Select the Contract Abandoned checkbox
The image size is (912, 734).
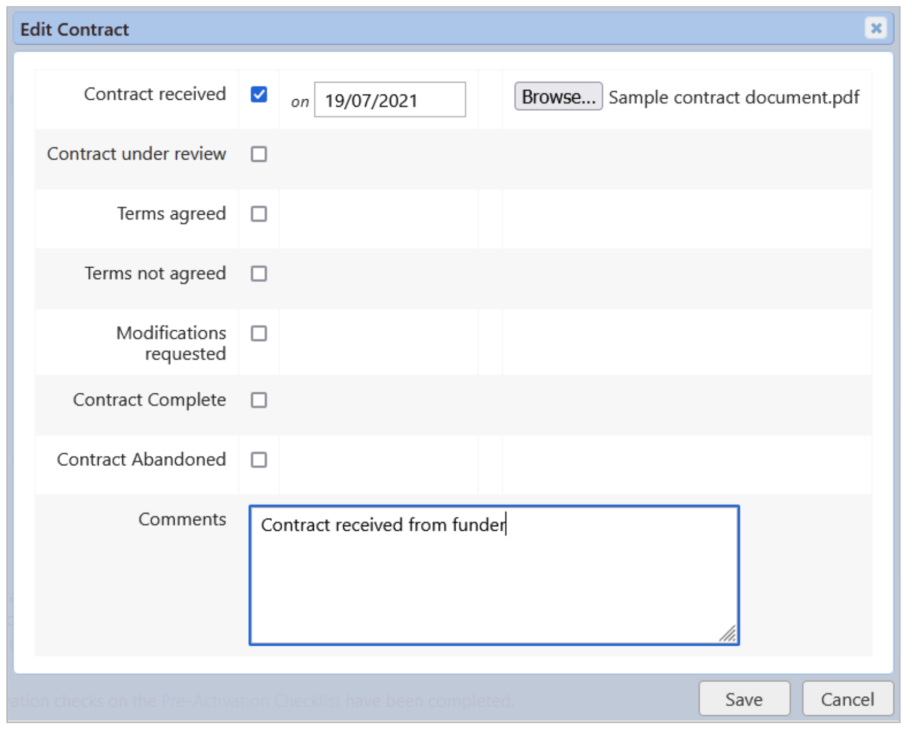click(x=259, y=460)
